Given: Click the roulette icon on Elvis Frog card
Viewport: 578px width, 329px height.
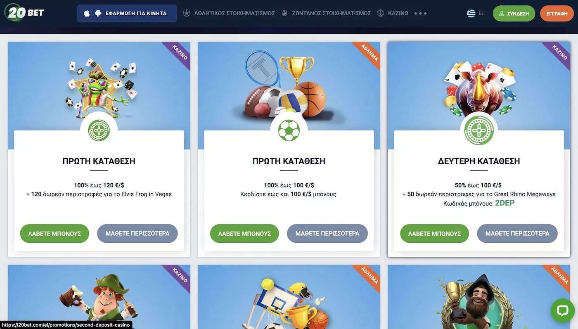Looking at the screenshot, I should tap(99, 130).
